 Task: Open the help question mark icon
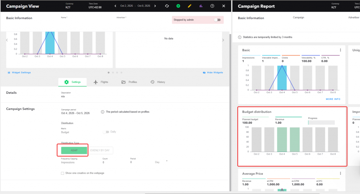pyautogui.click(x=212, y=6)
